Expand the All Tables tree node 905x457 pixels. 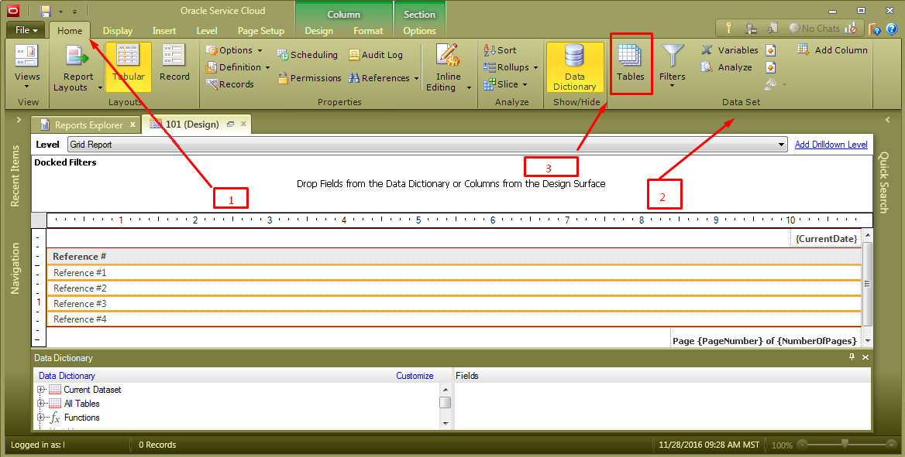[42, 404]
